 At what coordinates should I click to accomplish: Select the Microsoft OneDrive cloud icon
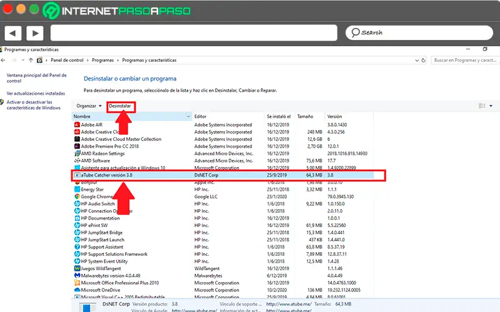[x=77, y=290]
